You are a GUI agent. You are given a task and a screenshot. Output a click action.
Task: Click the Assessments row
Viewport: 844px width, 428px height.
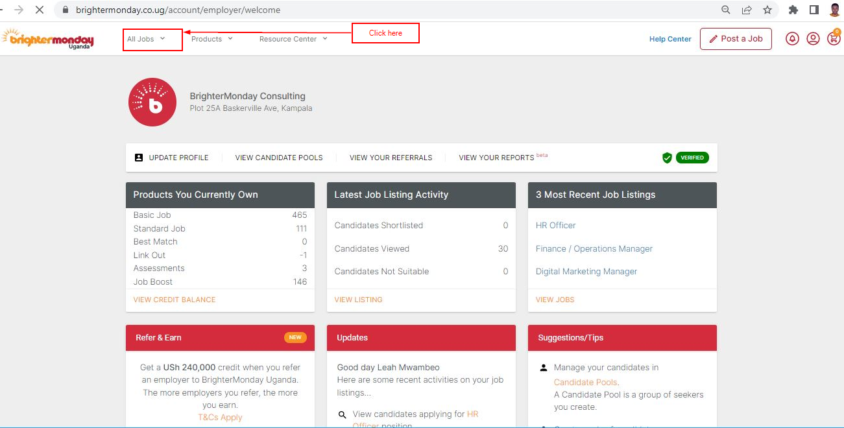tap(220, 268)
